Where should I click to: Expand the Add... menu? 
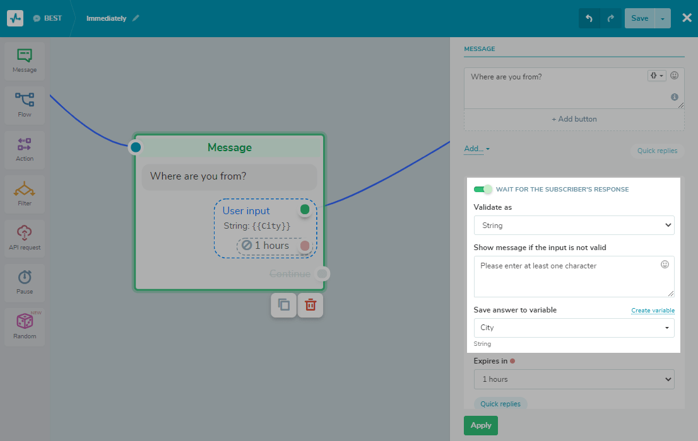pos(476,149)
